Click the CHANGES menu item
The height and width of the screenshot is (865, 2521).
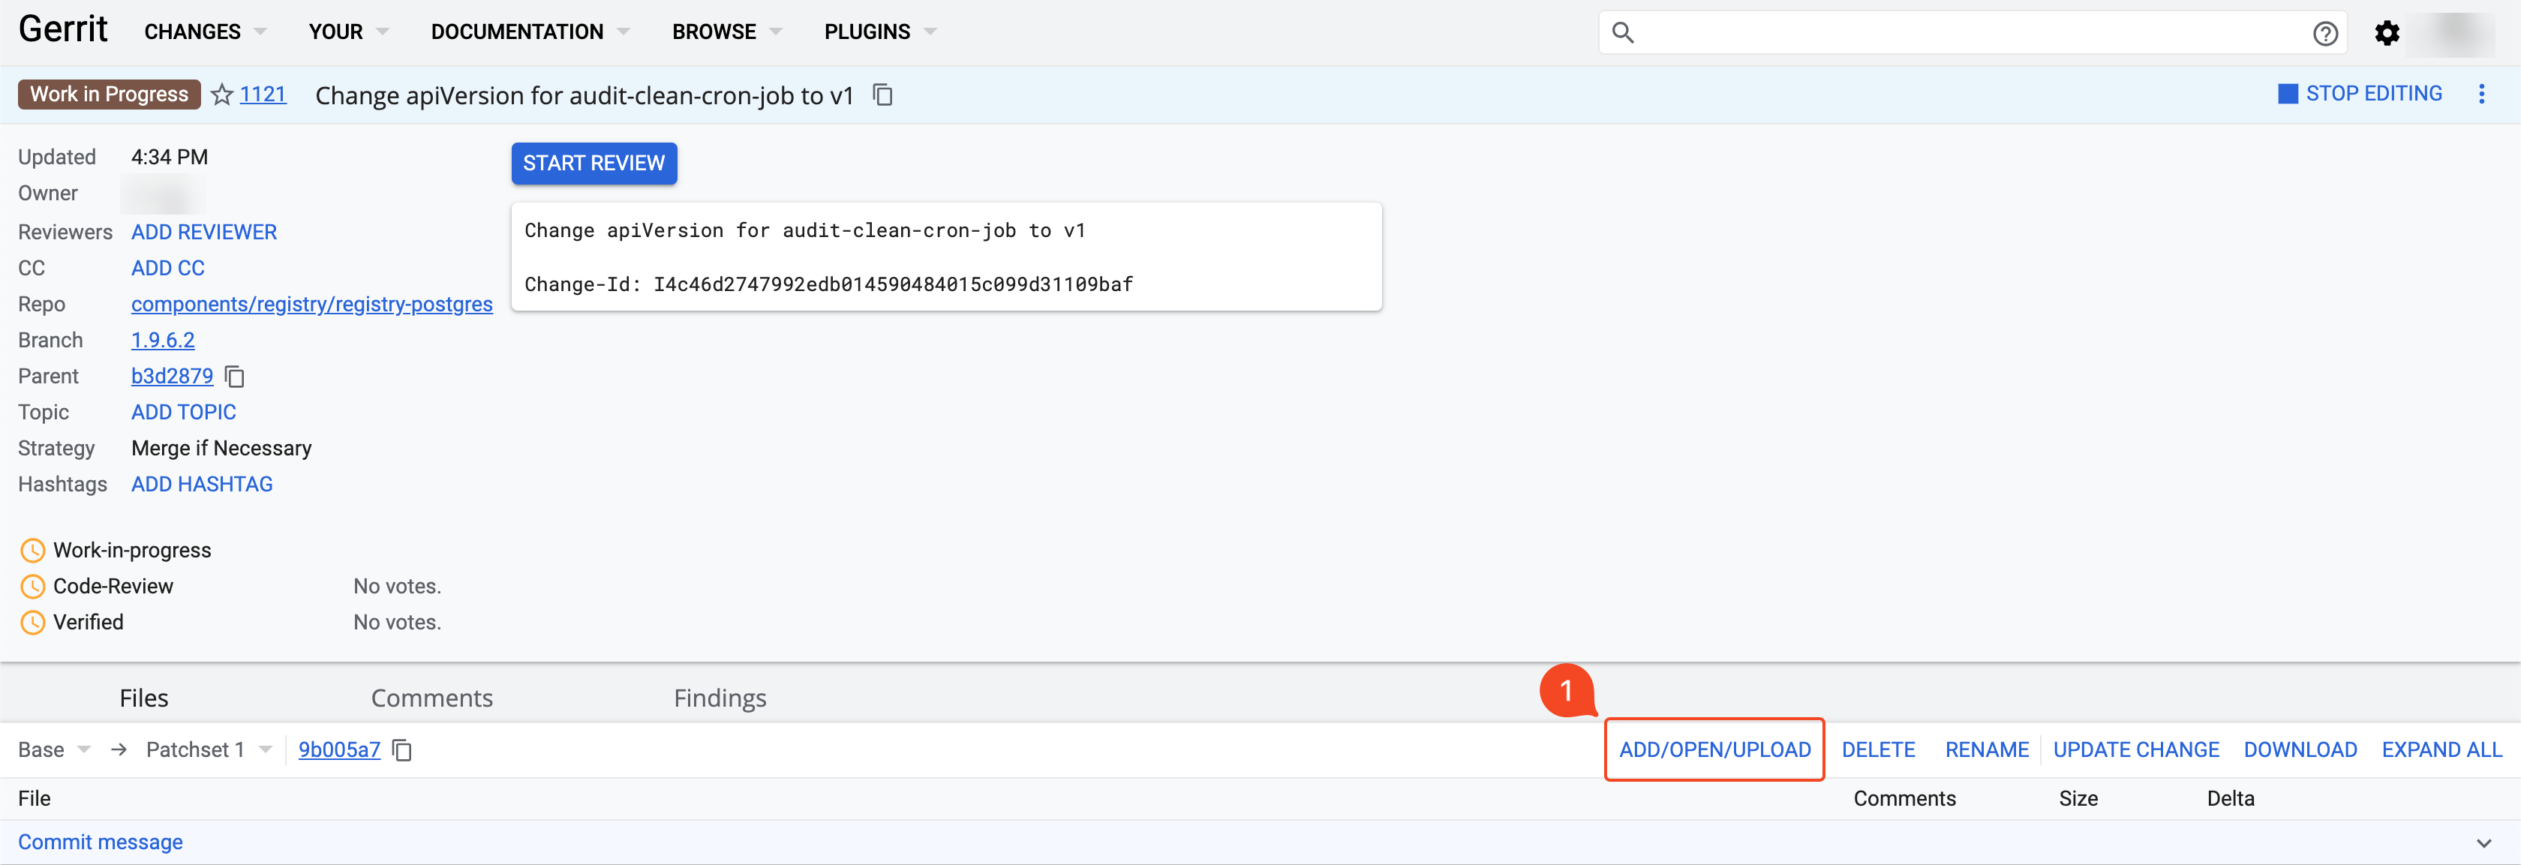pyautogui.click(x=191, y=31)
